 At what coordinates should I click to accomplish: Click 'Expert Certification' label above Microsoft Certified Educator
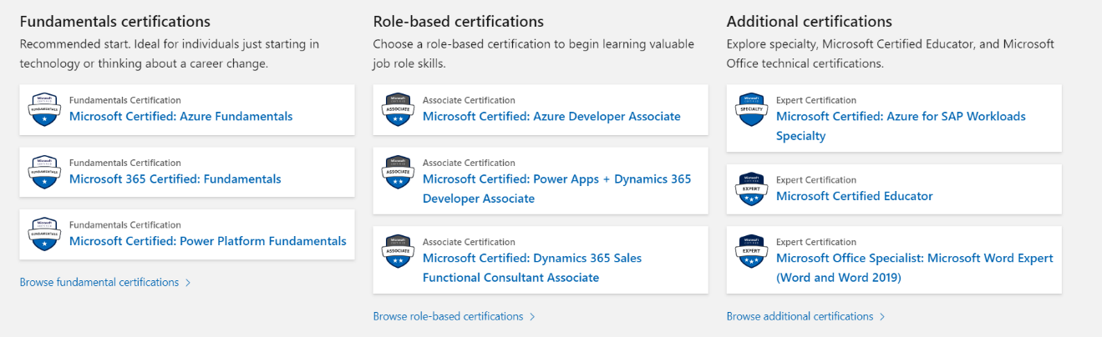(816, 179)
